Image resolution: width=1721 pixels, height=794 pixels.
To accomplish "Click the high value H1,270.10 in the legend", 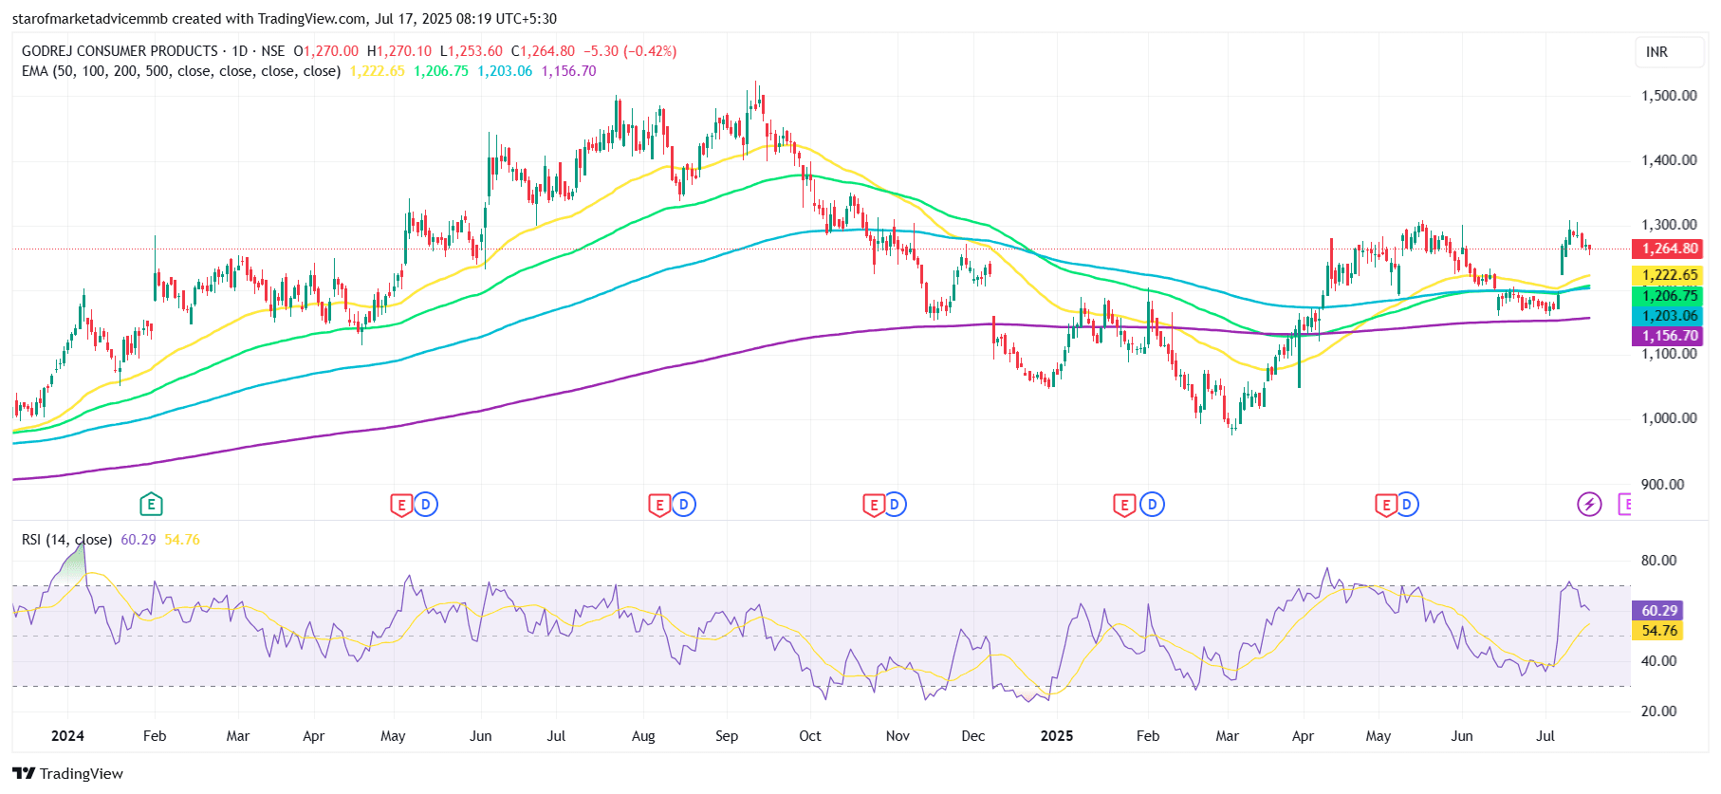I will [x=399, y=51].
